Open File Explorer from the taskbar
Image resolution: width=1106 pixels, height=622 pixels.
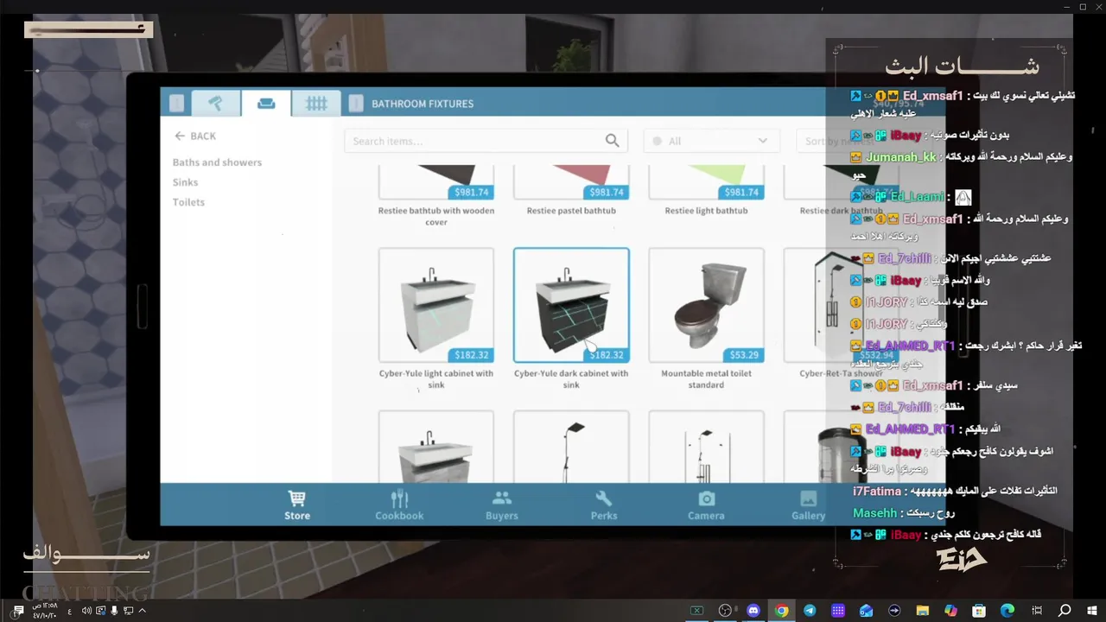[923, 611]
